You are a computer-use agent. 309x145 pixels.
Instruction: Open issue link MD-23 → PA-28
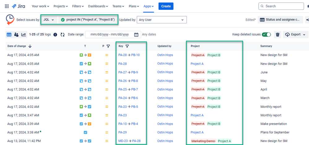[130, 141]
